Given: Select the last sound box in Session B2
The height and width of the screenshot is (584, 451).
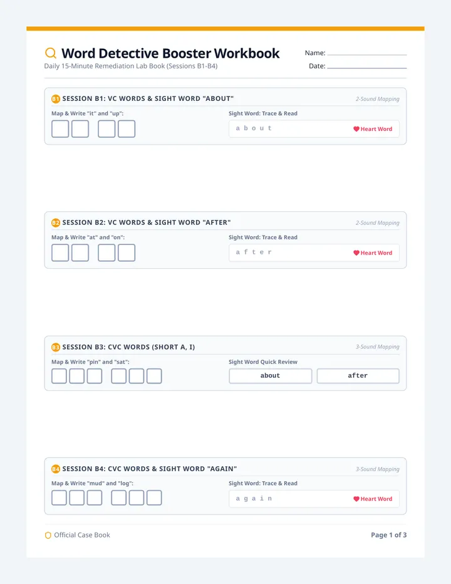Looking at the screenshot, I should pos(127,253).
